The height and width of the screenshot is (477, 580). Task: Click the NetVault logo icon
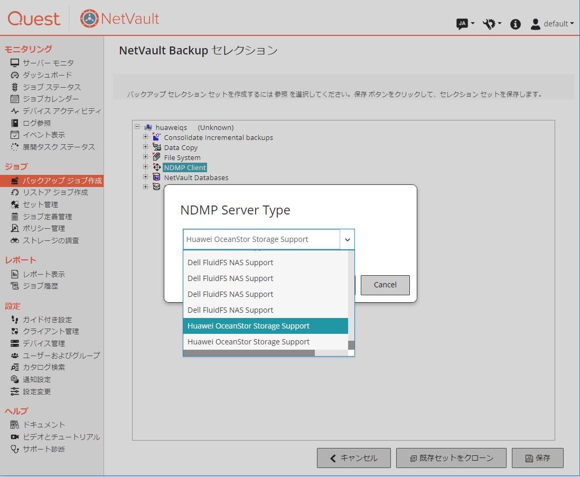point(89,18)
